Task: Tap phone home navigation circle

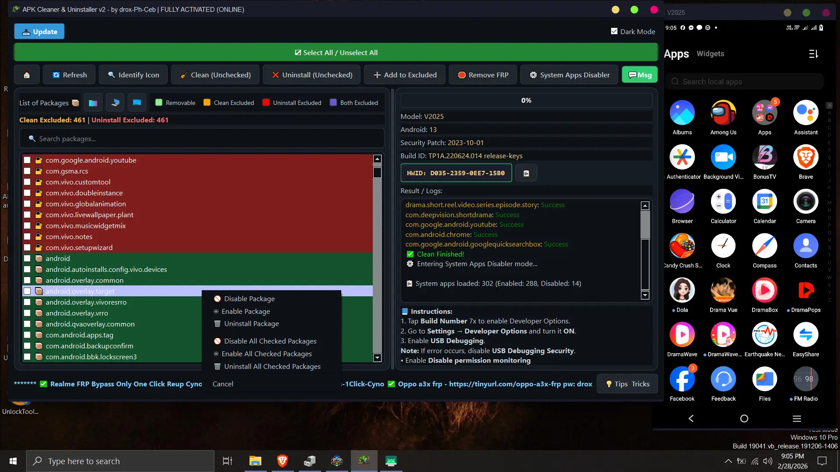Action: coord(744,419)
